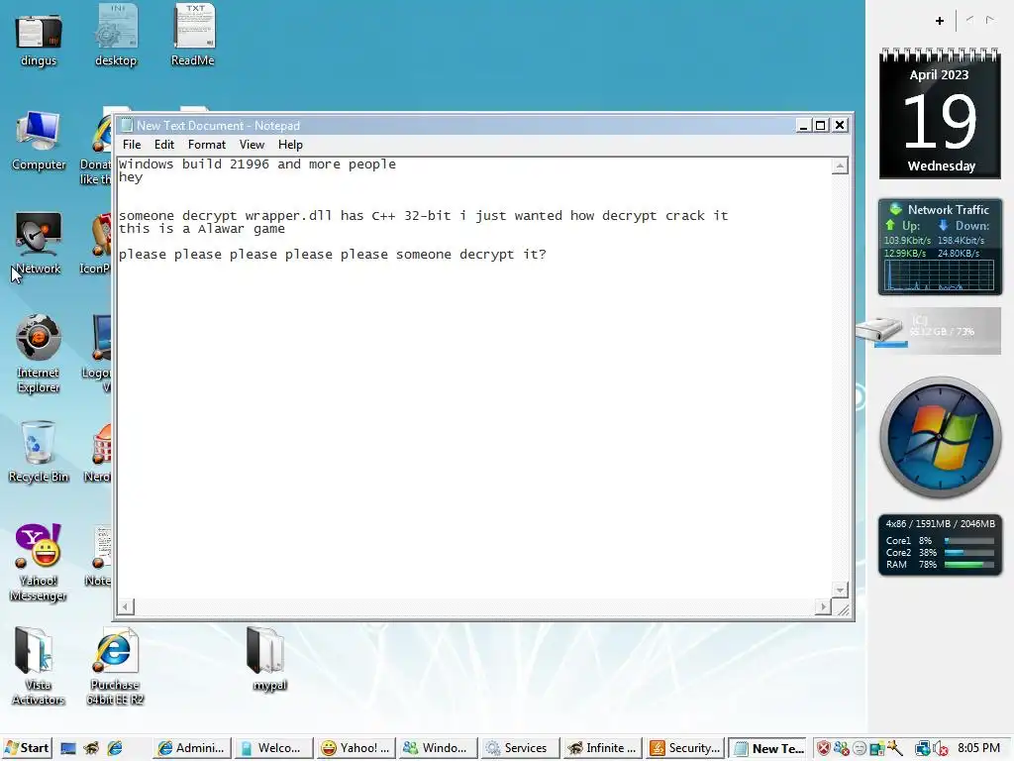Image resolution: width=1014 pixels, height=761 pixels.
Task: Click the hard drive C: gadget
Action: (x=929, y=331)
